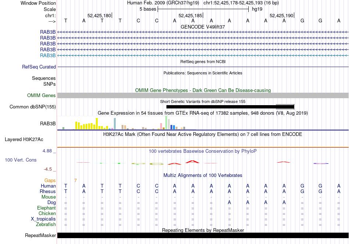Click the Zebrafish alignment row label
This screenshot has height=244, width=349.
(x=46, y=225)
